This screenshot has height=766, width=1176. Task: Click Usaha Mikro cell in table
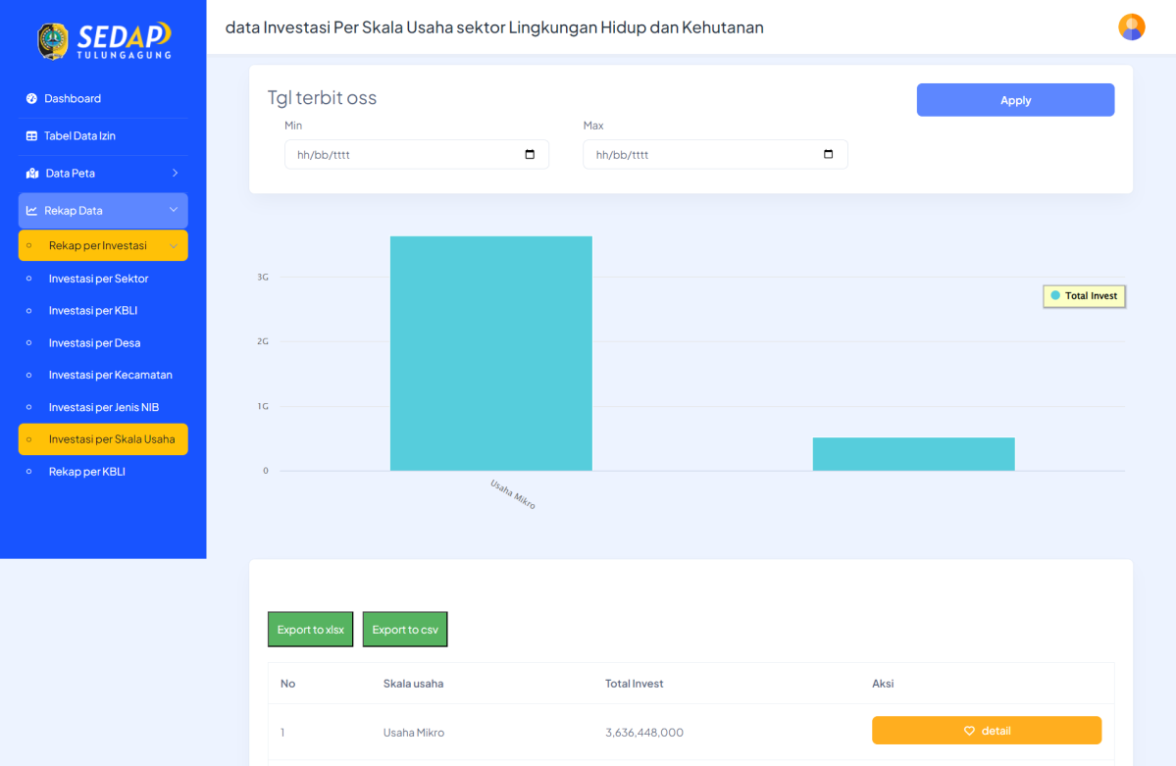tap(413, 733)
